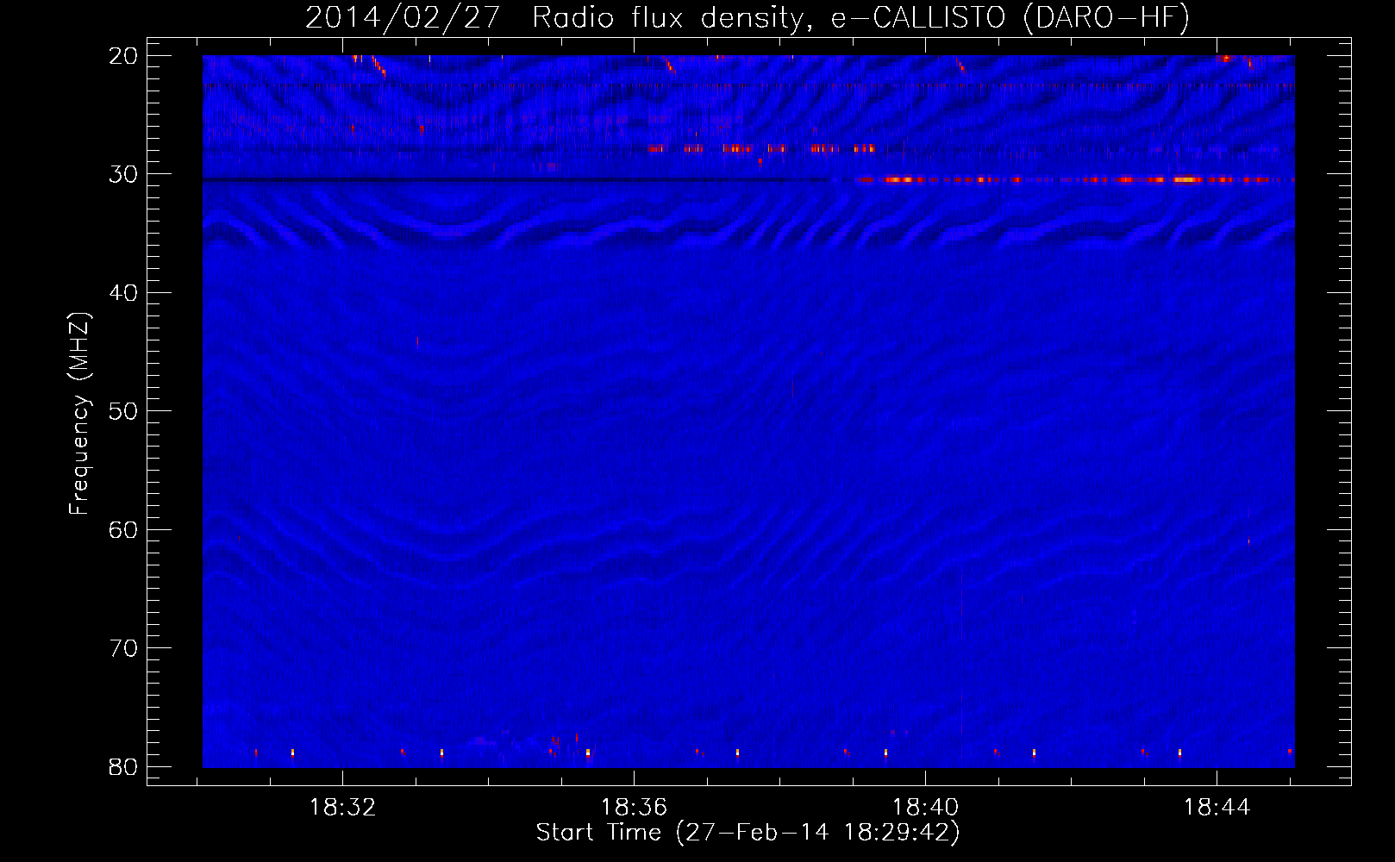Click the 18:40 time tick label
The height and width of the screenshot is (862, 1395).
[925, 808]
